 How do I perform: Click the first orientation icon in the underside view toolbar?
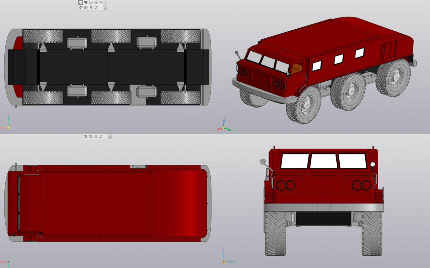click(81, 7)
